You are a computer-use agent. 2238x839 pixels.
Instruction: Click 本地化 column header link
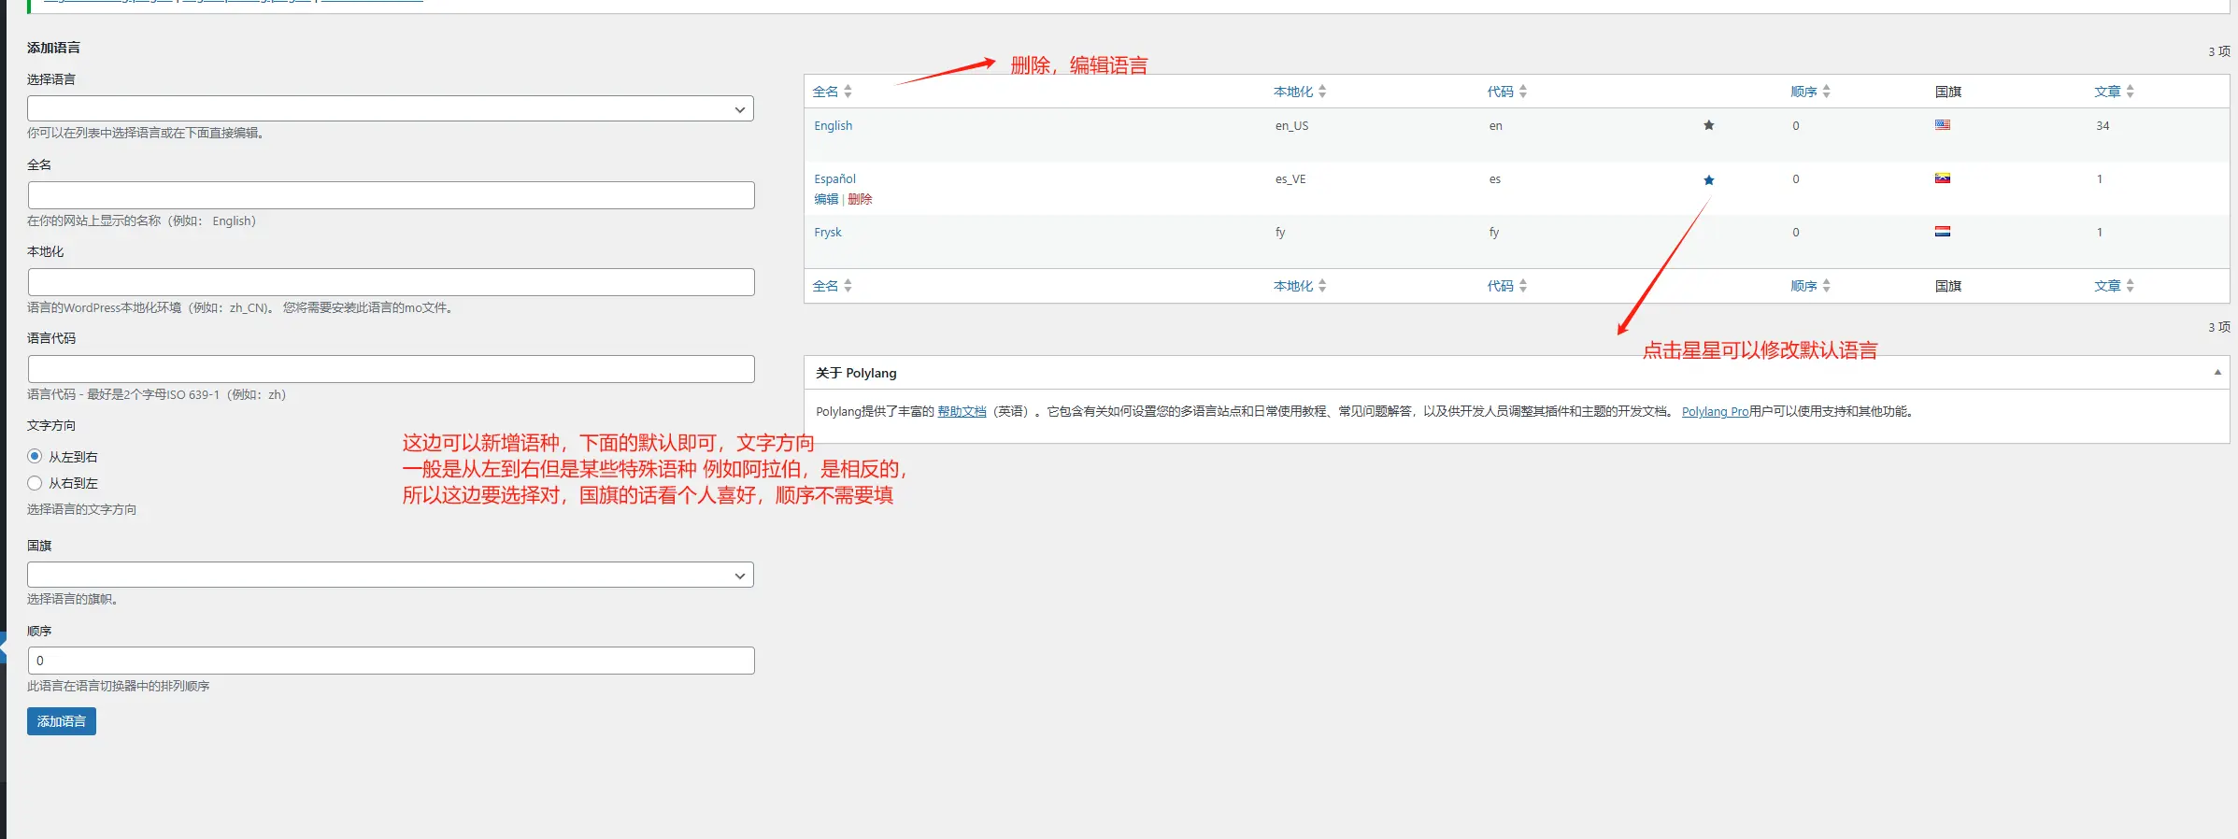(x=1293, y=92)
